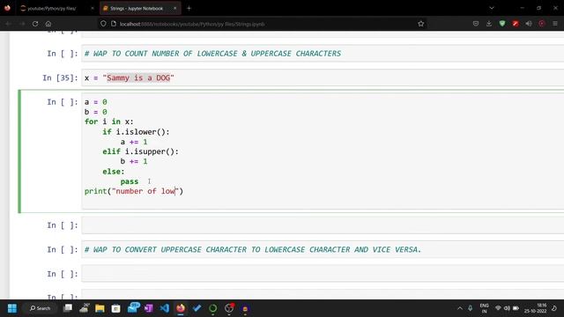The image size is (564, 317).
Task: Close the youtube/Python/py files tab
Action: [92, 8]
